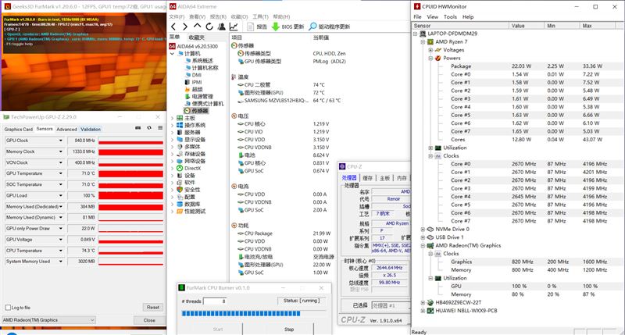Click the threads input field
The height and width of the screenshot is (335, 625).
(x=215, y=301)
